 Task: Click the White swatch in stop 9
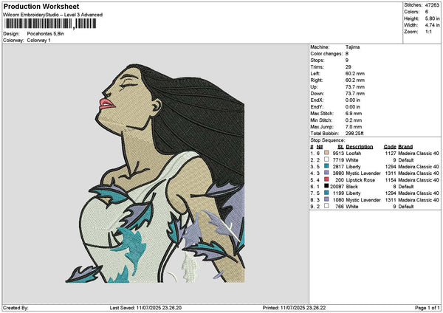point(325,206)
